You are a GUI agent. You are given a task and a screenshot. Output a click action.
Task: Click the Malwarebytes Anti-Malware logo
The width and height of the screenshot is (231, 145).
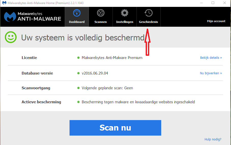click(x=33, y=17)
